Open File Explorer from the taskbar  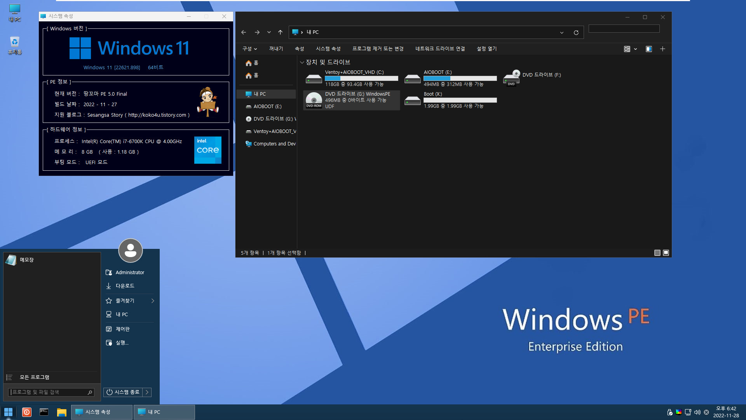61,412
